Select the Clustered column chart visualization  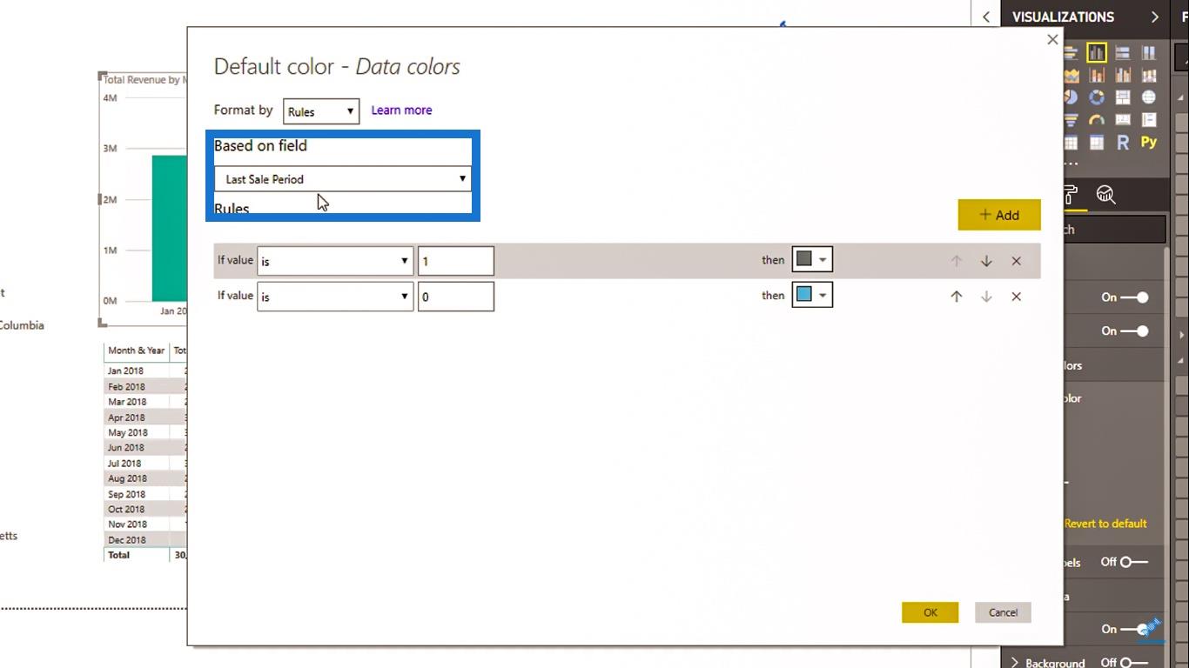pos(1097,52)
